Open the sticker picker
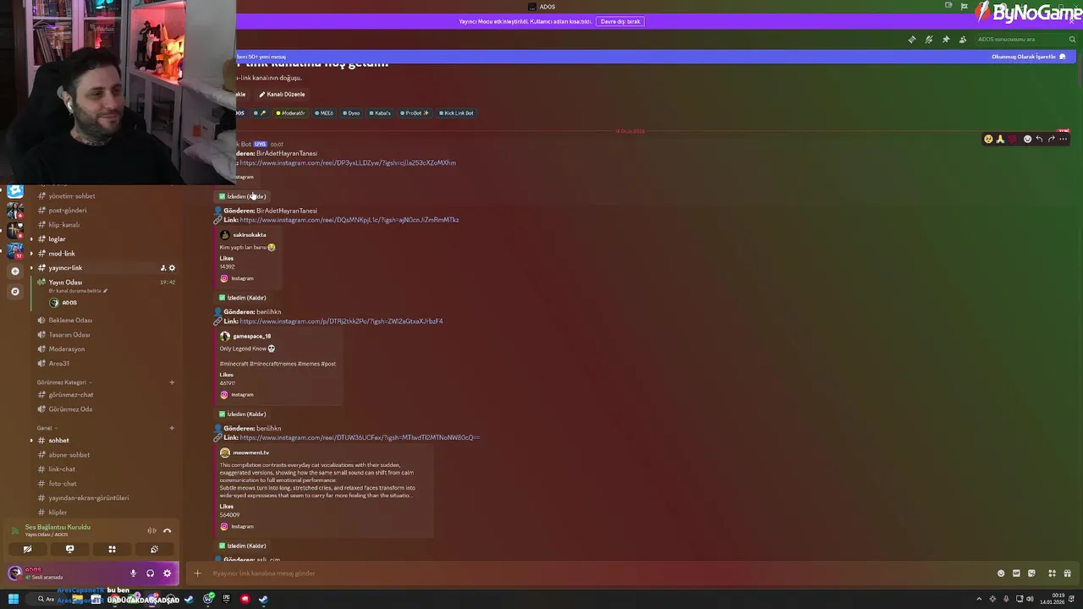The width and height of the screenshot is (1083, 609). click(x=1031, y=573)
